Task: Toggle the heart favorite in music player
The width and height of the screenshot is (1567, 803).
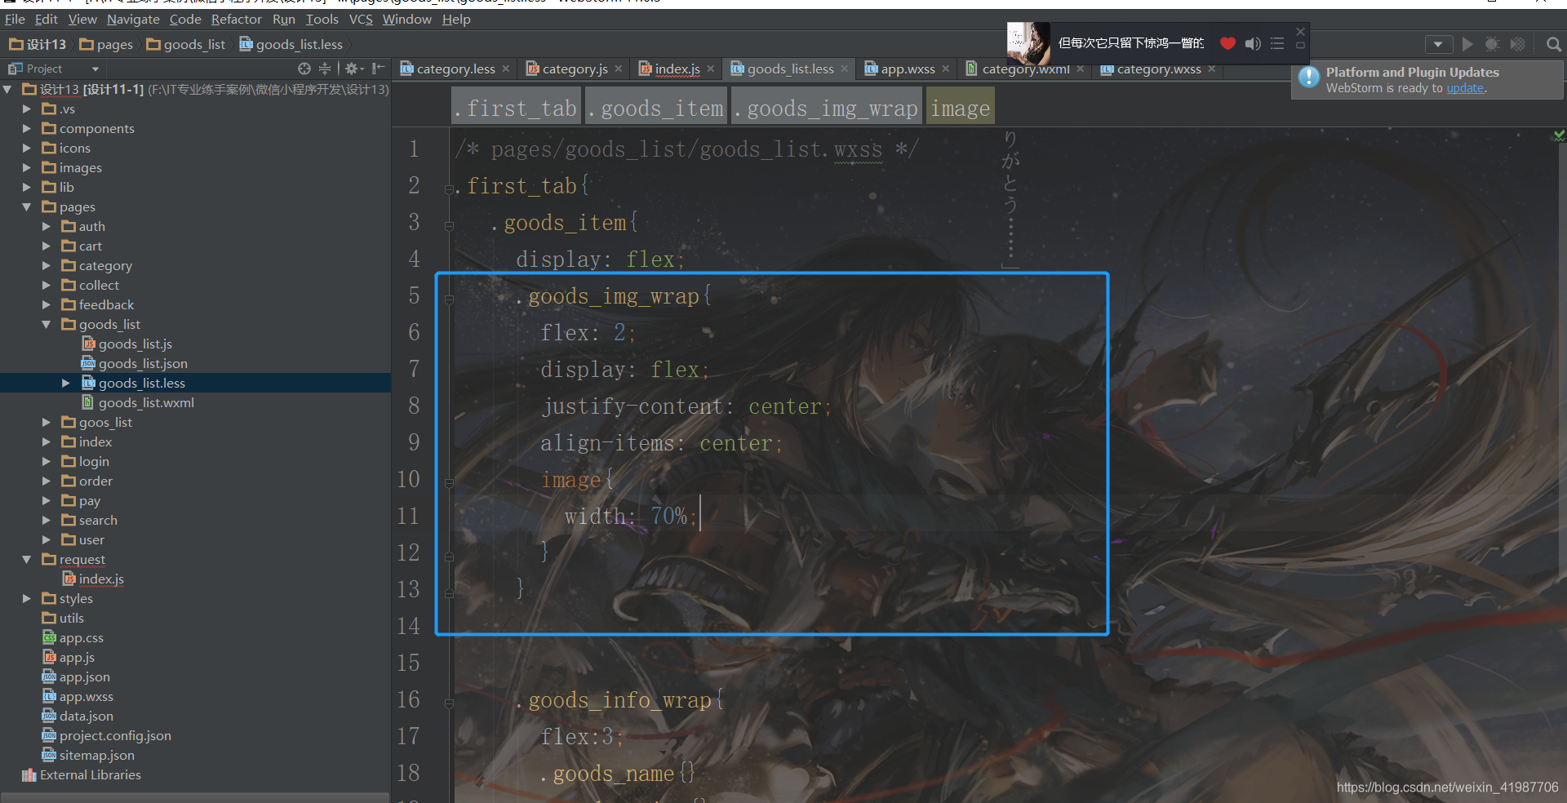Action: (x=1227, y=43)
